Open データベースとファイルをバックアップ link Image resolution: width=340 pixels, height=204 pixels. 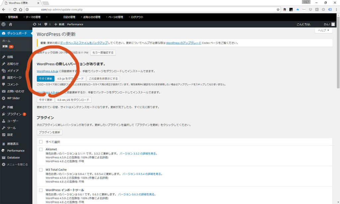[x=84, y=43]
